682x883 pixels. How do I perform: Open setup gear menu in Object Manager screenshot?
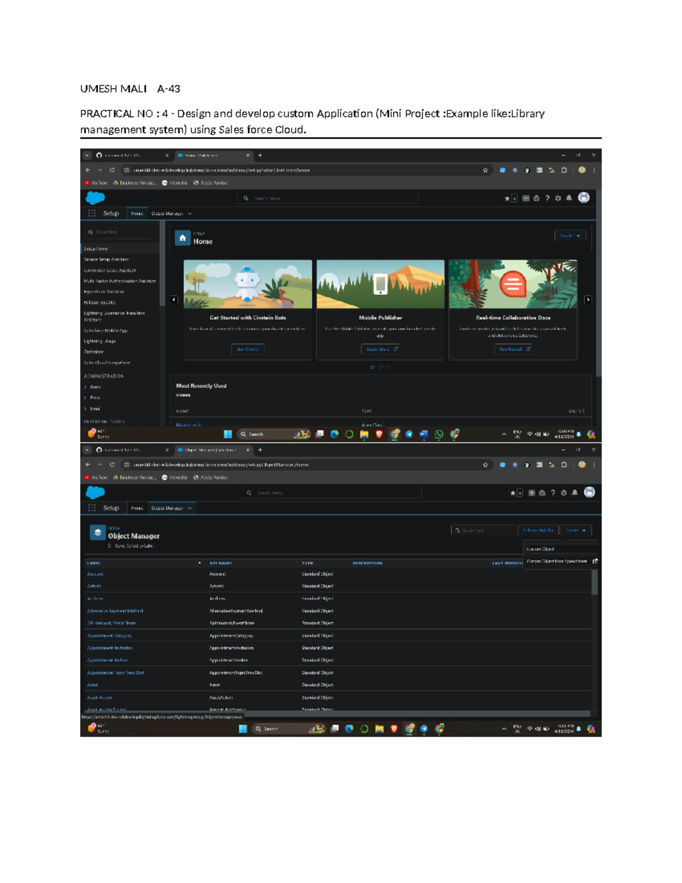(x=564, y=492)
